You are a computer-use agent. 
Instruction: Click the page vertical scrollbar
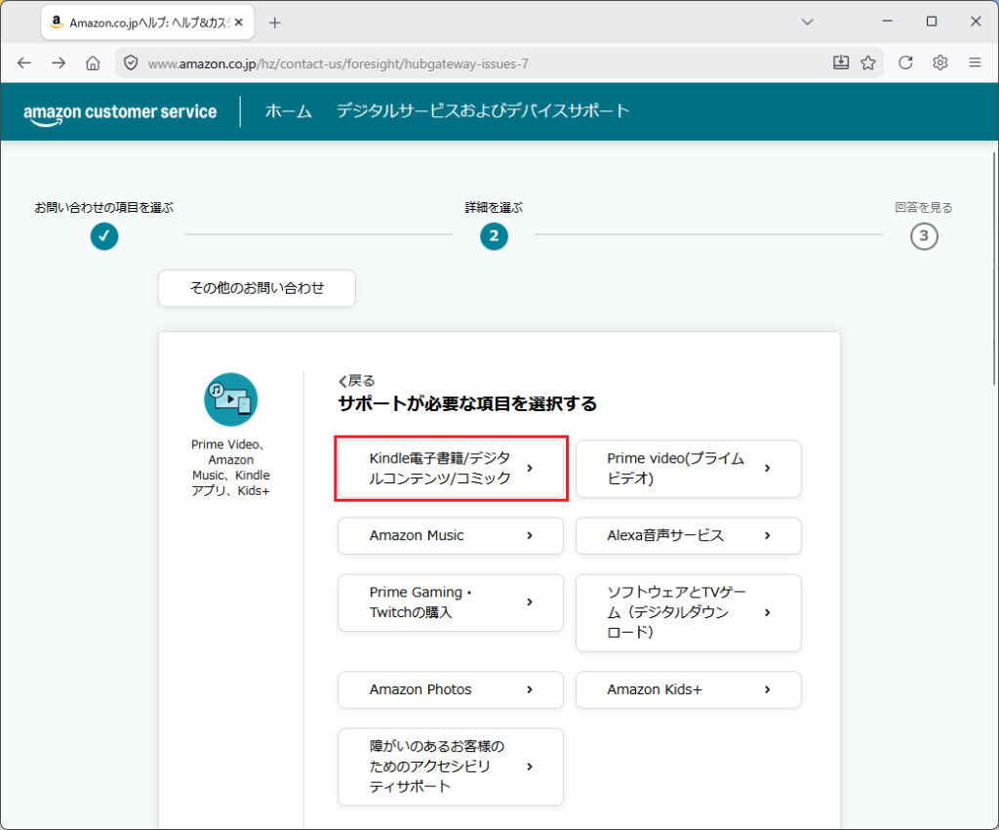[x=994, y=268]
